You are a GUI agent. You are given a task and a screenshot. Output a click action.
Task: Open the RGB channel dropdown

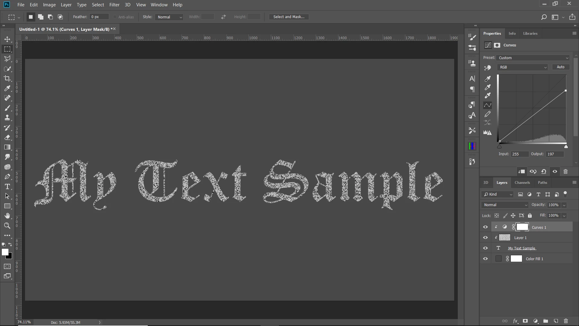(523, 67)
